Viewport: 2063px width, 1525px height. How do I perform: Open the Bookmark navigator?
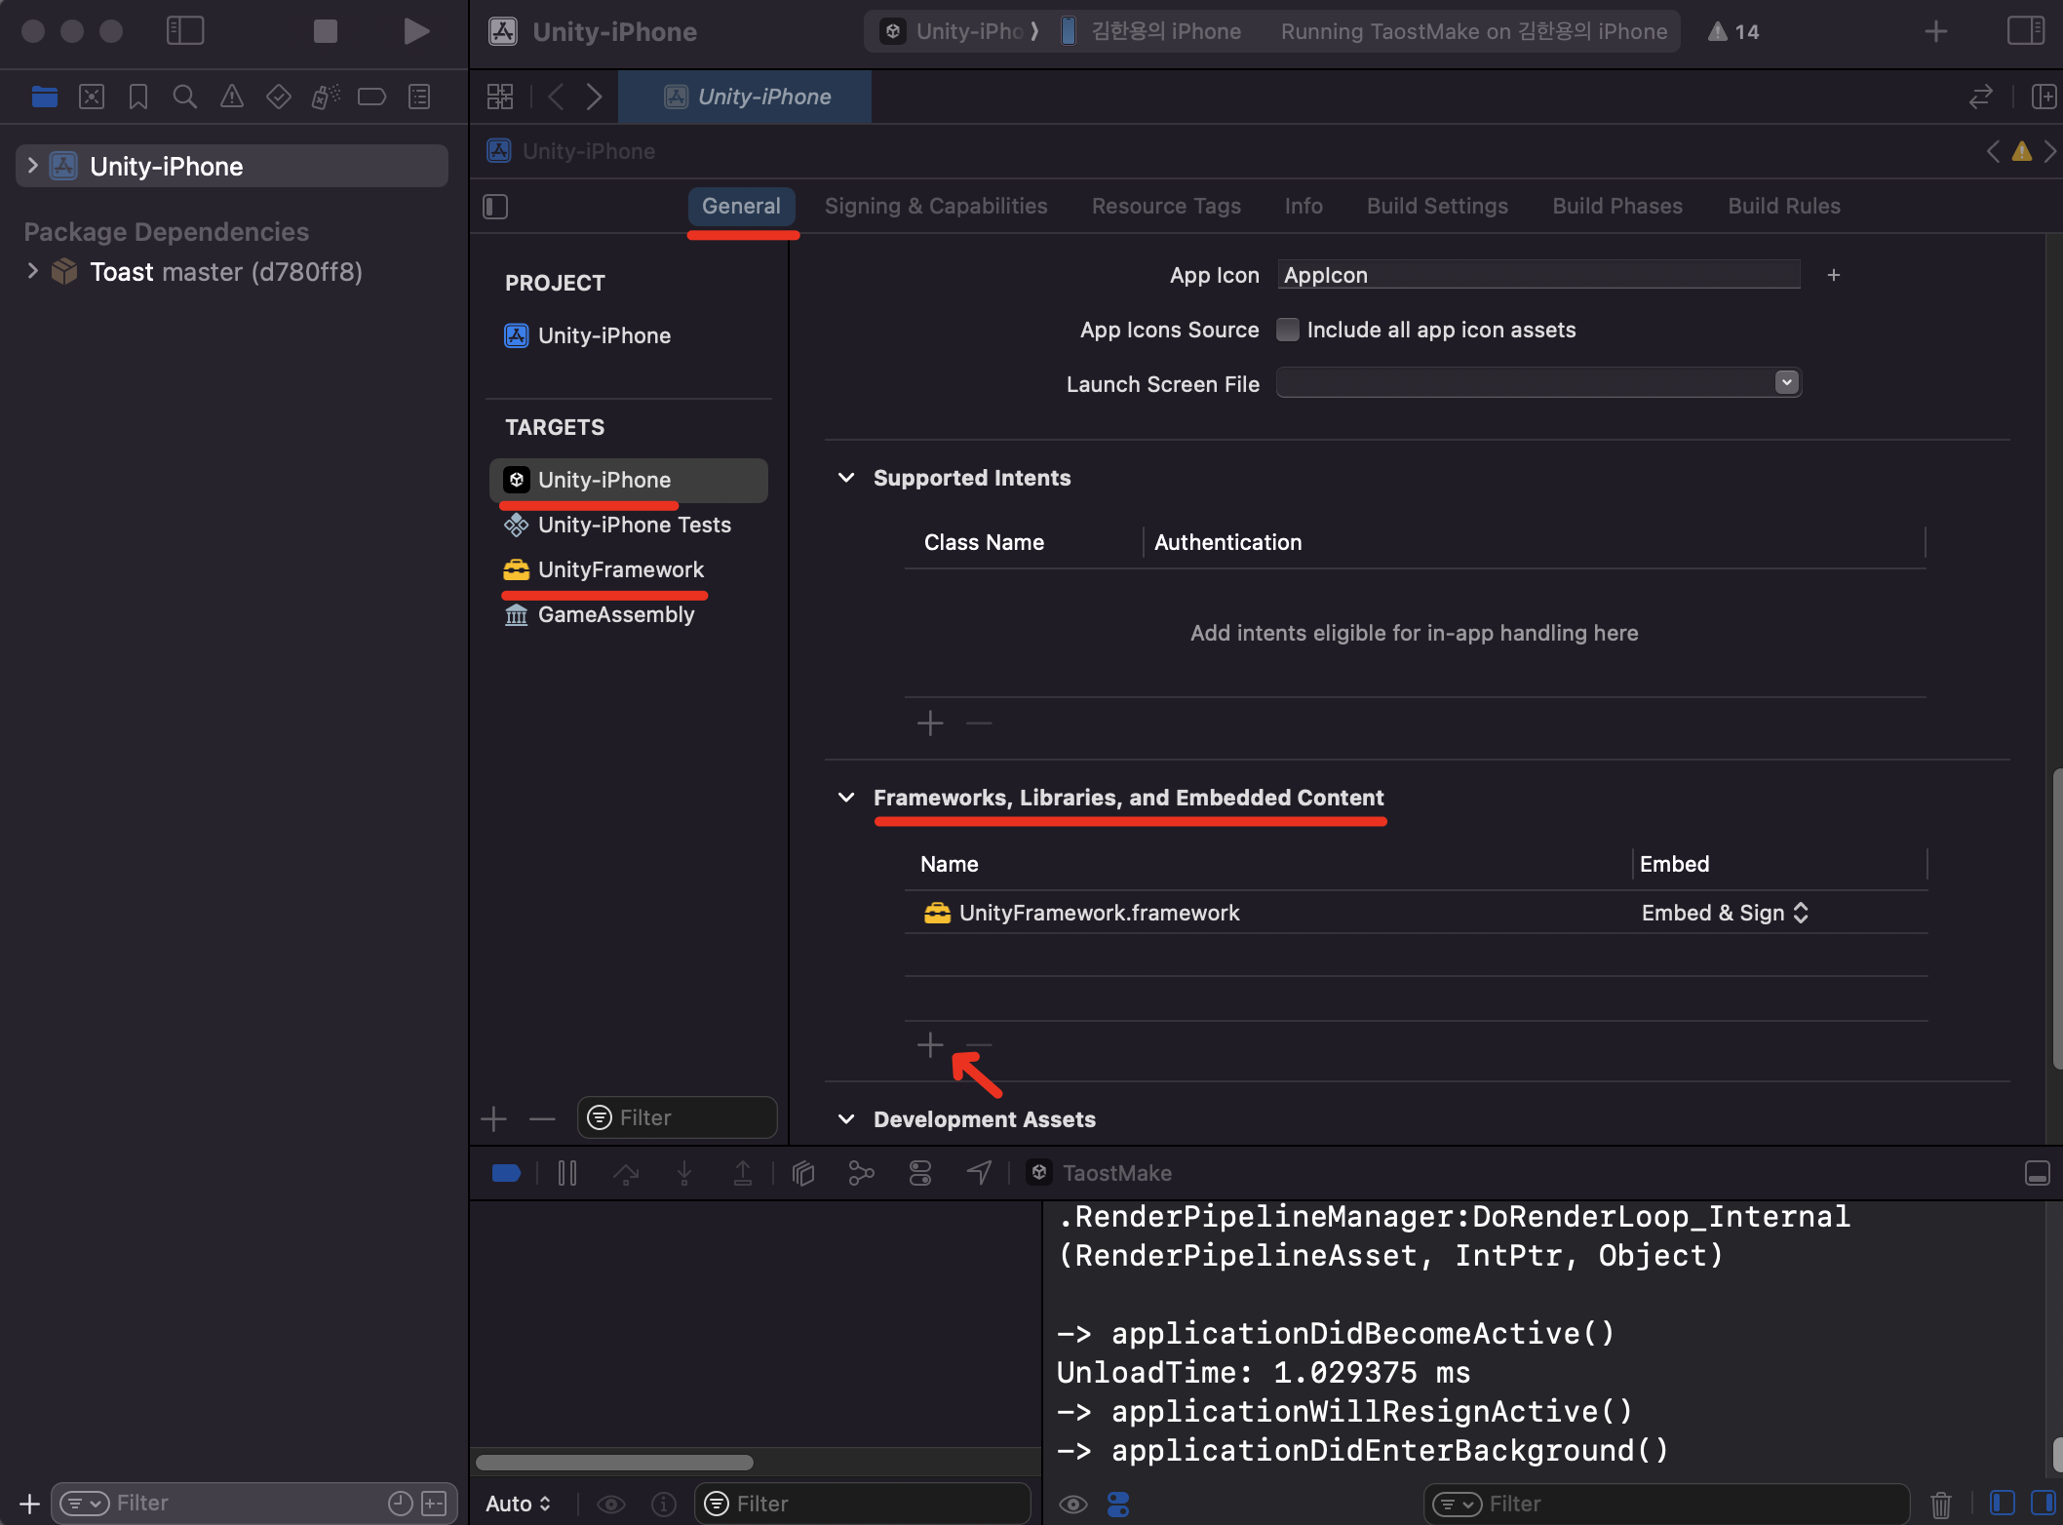click(x=138, y=97)
